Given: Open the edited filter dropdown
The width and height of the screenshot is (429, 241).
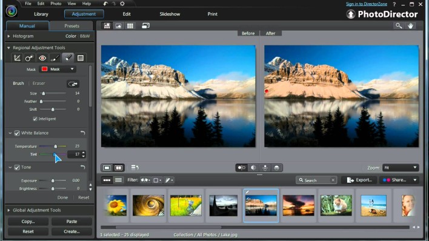Looking at the screenshot, I should pos(169,180).
